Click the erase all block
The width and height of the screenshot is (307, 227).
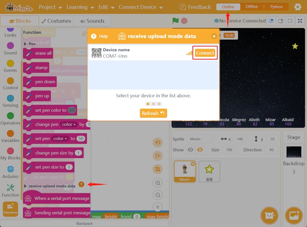38,53
